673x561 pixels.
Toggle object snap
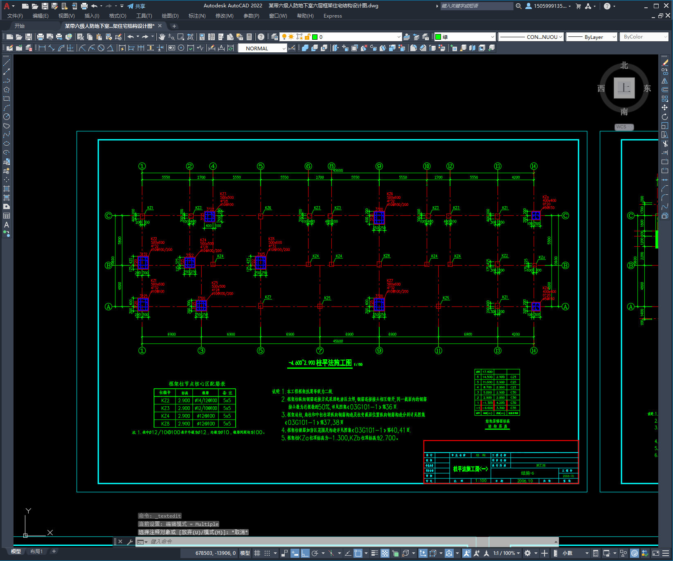(358, 553)
